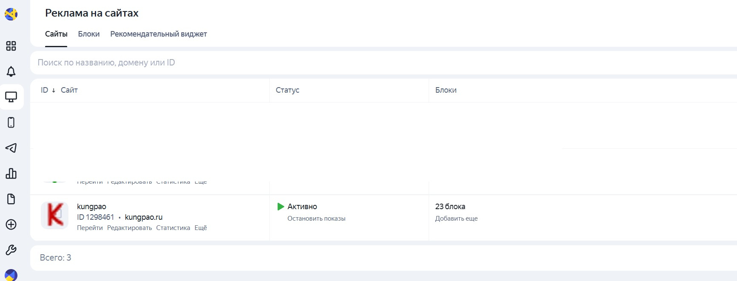Open statistics bar chart icon
This screenshot has width=737, height=281.
[x=11, y=173]
